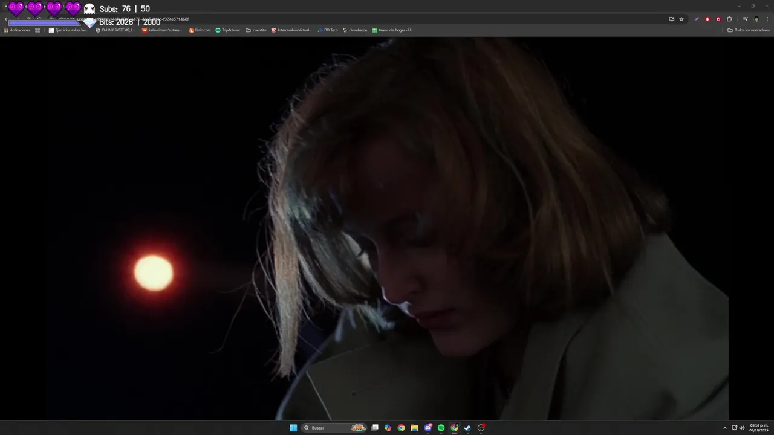Open the DD Tech bookmark
The height and width of the screenshot is (435, 774).
(x=328, y=30)
